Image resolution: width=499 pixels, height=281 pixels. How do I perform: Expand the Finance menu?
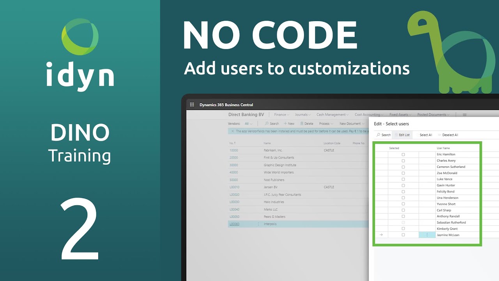(x=281, y=115)
